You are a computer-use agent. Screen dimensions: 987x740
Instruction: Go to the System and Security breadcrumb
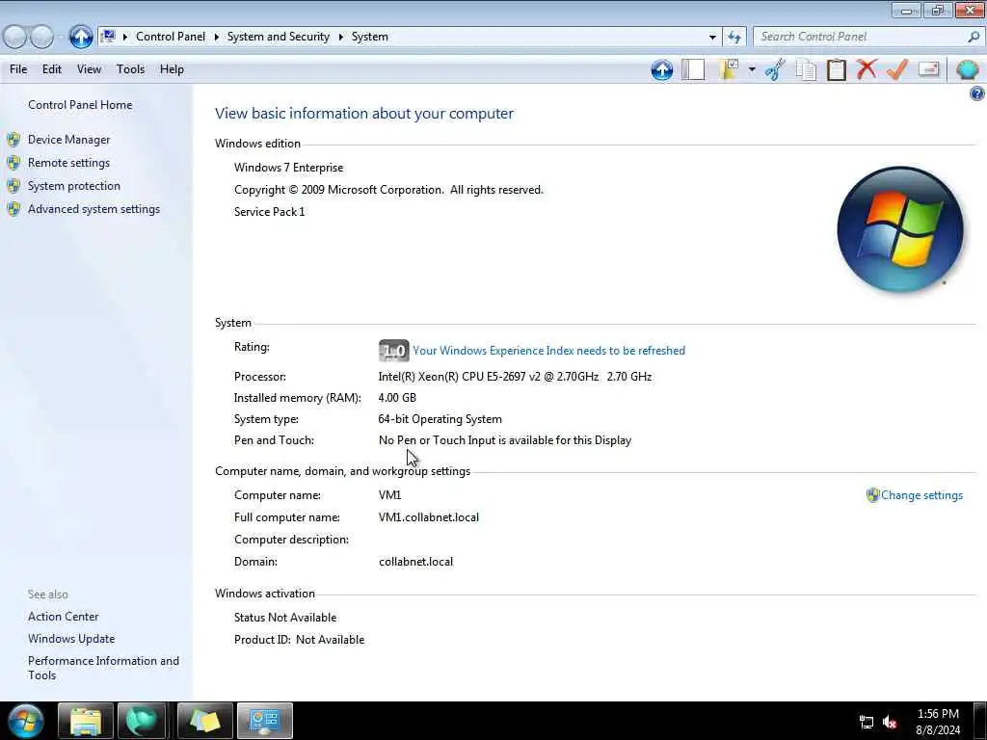tap(279, 37)
